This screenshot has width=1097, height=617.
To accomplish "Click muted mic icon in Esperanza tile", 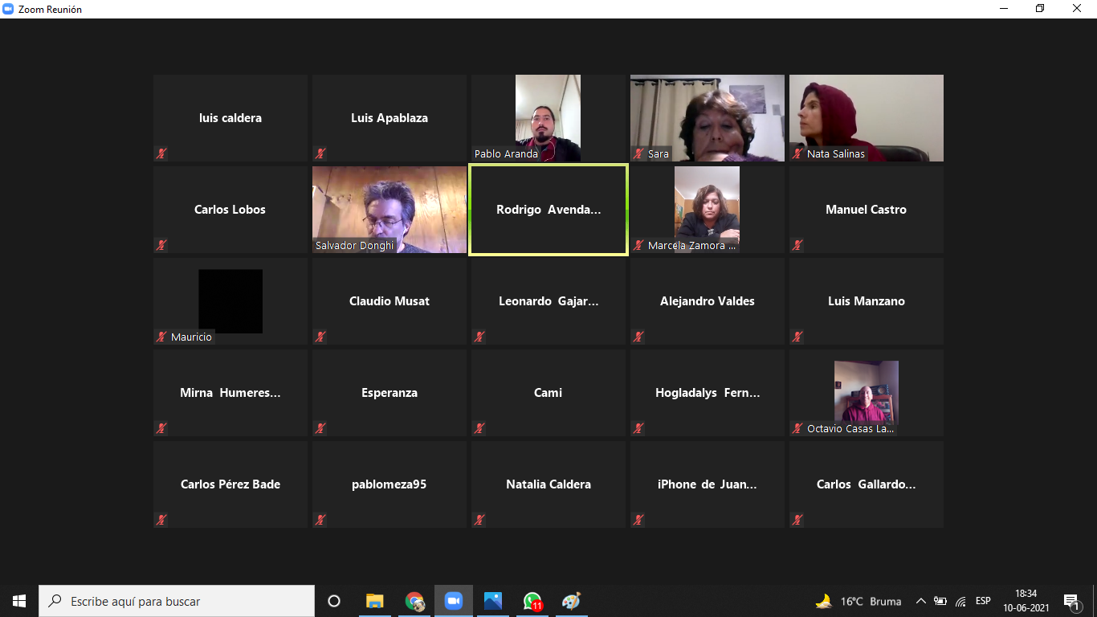I will [320, 428].
